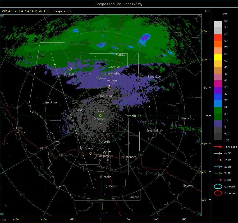
Task: Click the 20 dBZ green color swatch
Action: (x=218, y=117)
